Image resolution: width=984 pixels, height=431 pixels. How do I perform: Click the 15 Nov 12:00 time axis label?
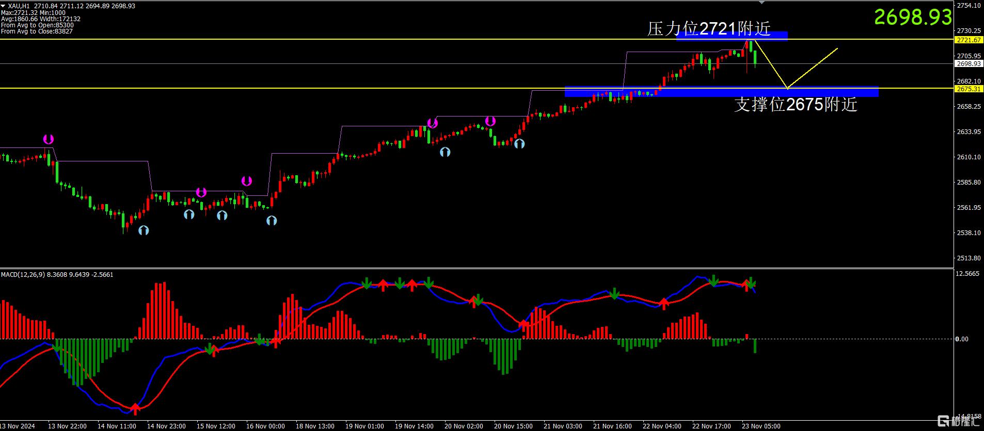[x=216, y=426]
